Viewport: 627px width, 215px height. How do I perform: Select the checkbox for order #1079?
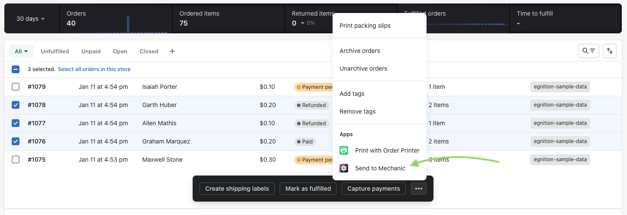pyautogui.click(x=16, y=87)
